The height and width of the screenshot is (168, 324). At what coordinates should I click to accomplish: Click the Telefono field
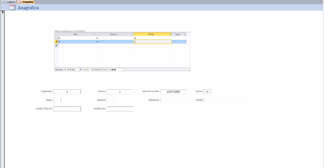point(174,100)
